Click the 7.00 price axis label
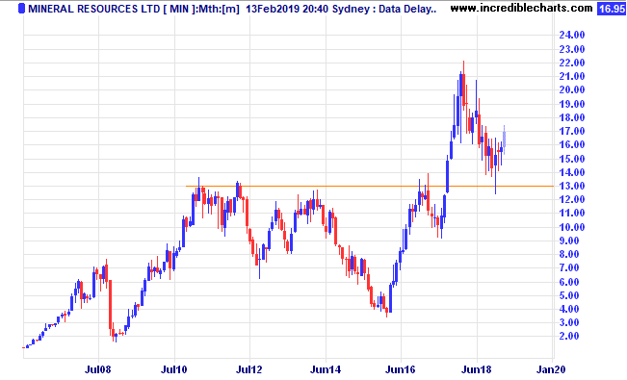 pyautogui.click(x=569, y=267)
